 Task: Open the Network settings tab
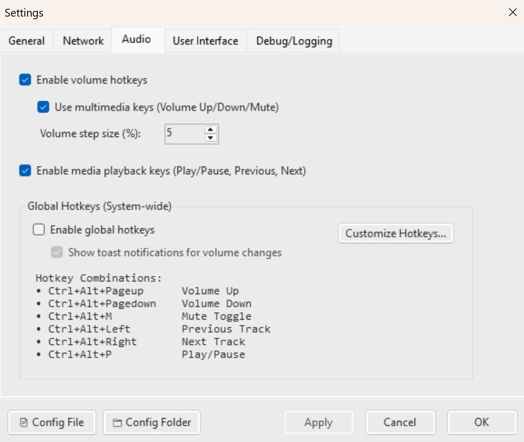82,40
